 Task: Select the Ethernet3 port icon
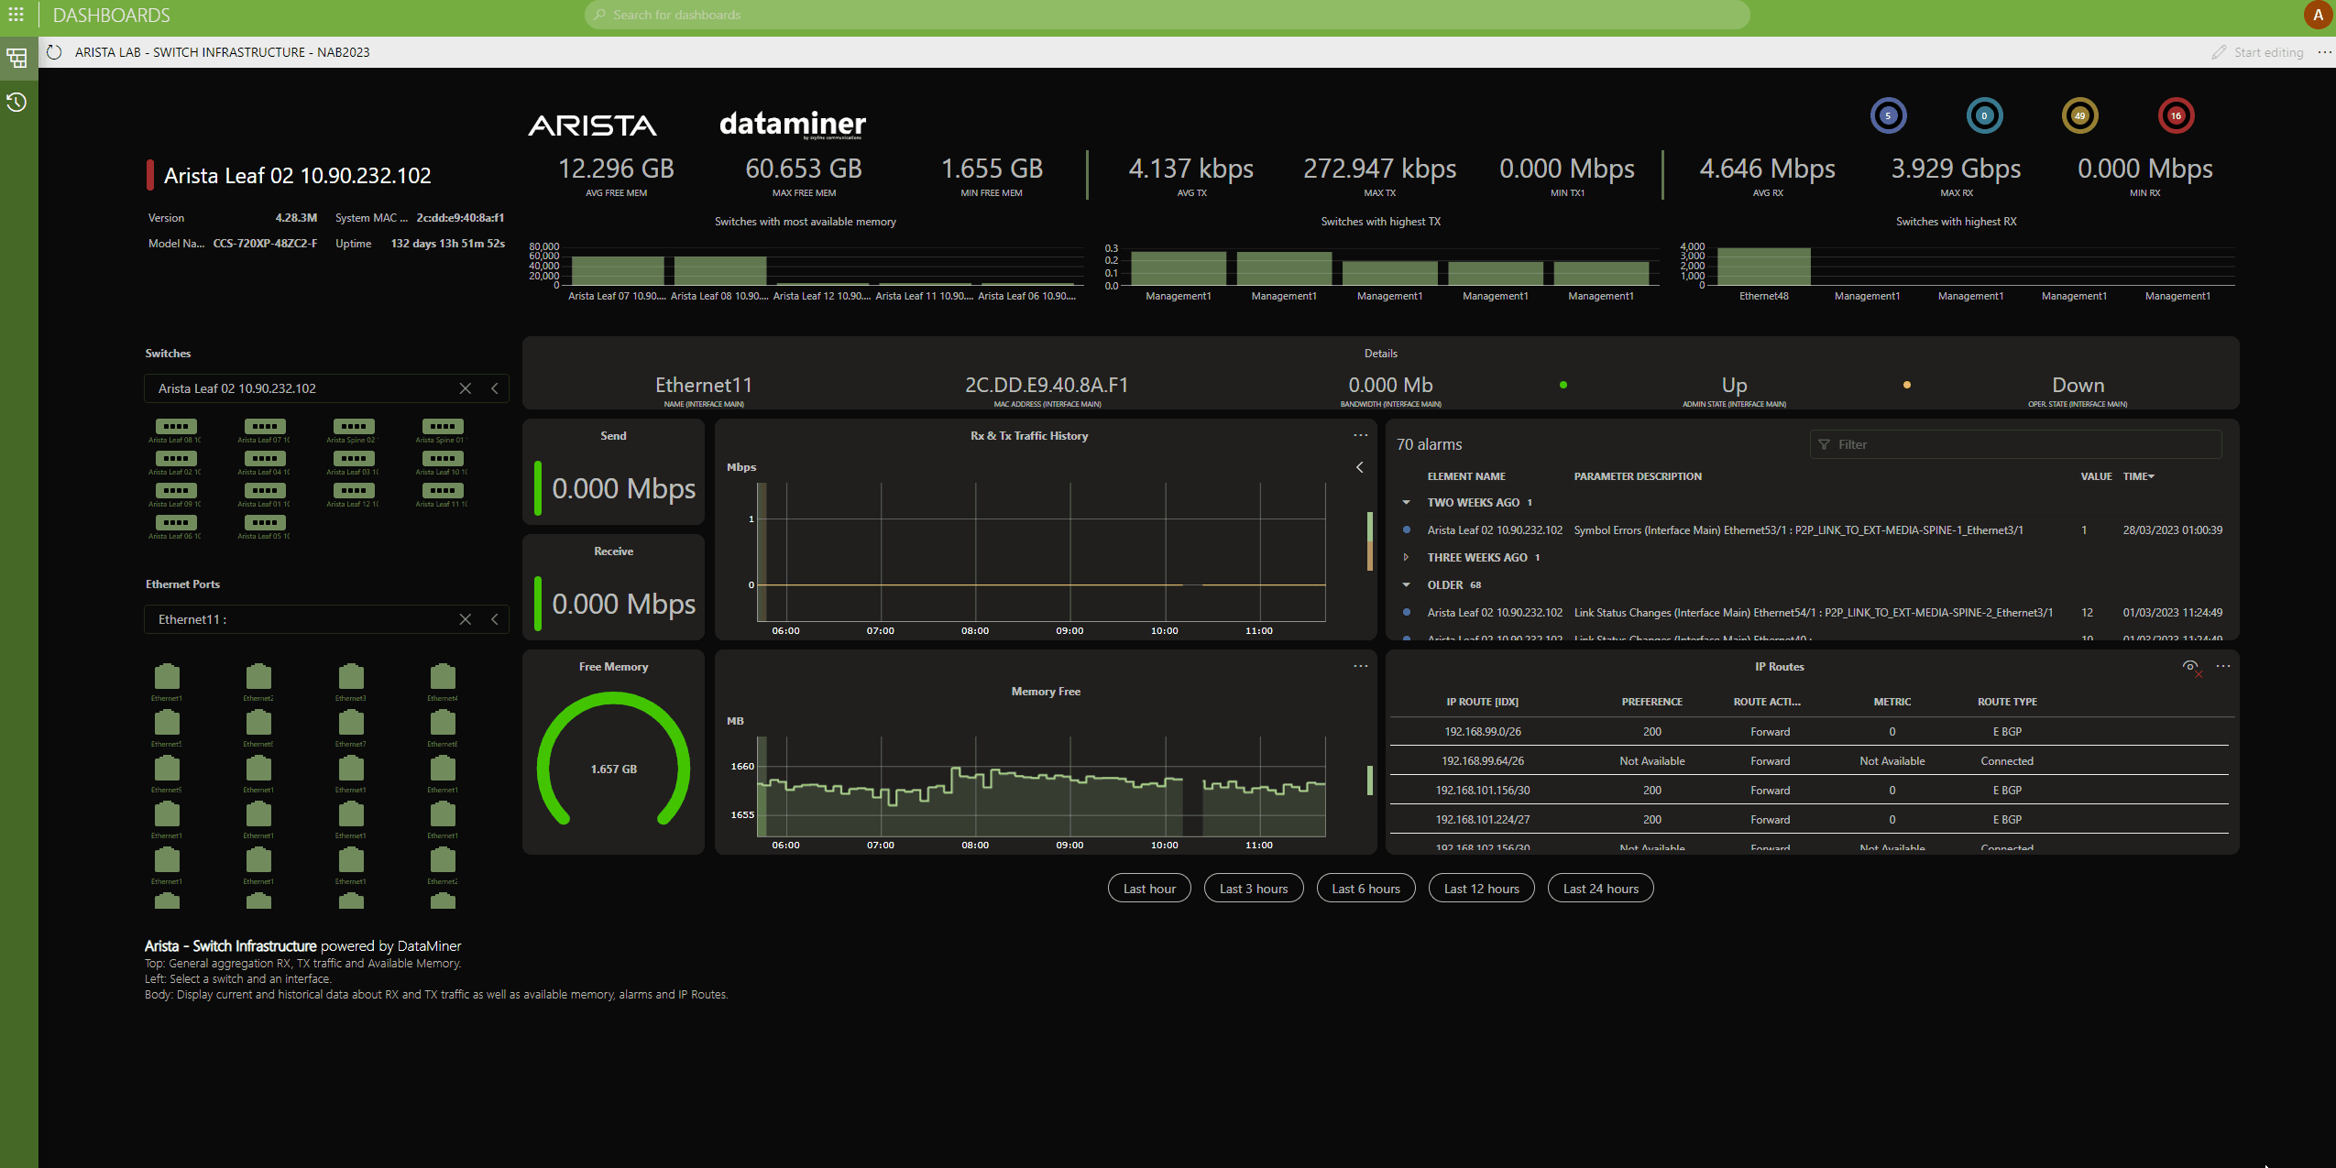point(351,676)
